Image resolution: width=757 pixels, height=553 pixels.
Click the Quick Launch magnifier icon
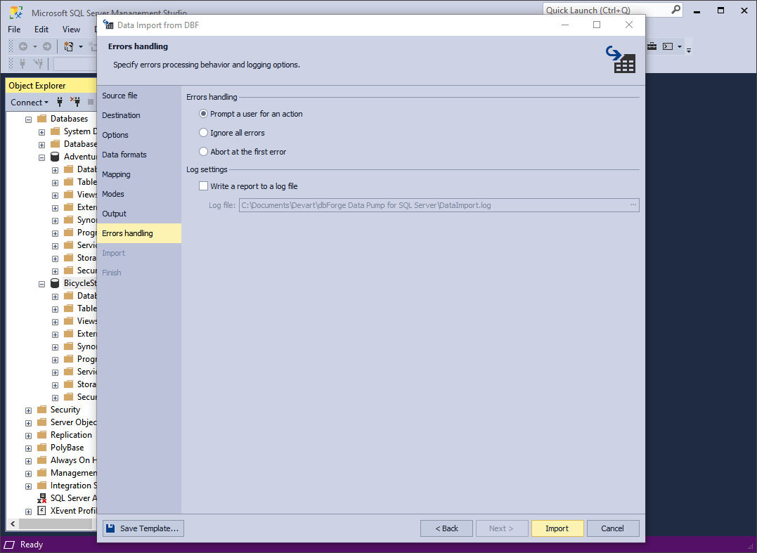click(675, 10)
